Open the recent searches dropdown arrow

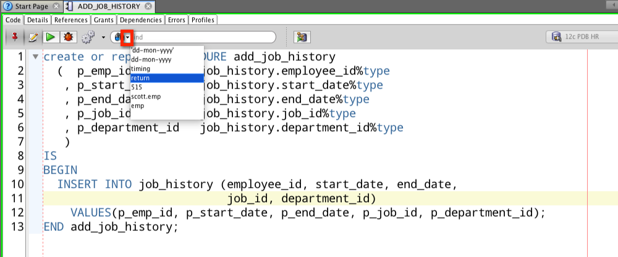(x=128, y=38)
